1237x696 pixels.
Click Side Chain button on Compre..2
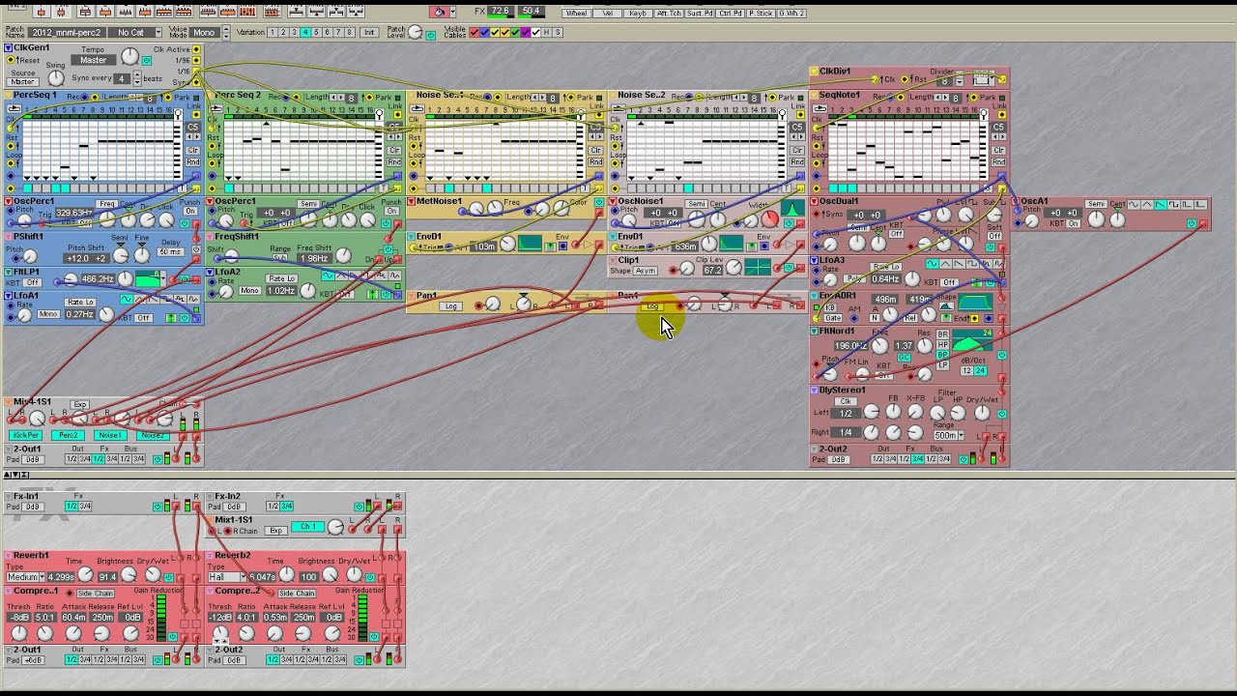tap(297, 594)
